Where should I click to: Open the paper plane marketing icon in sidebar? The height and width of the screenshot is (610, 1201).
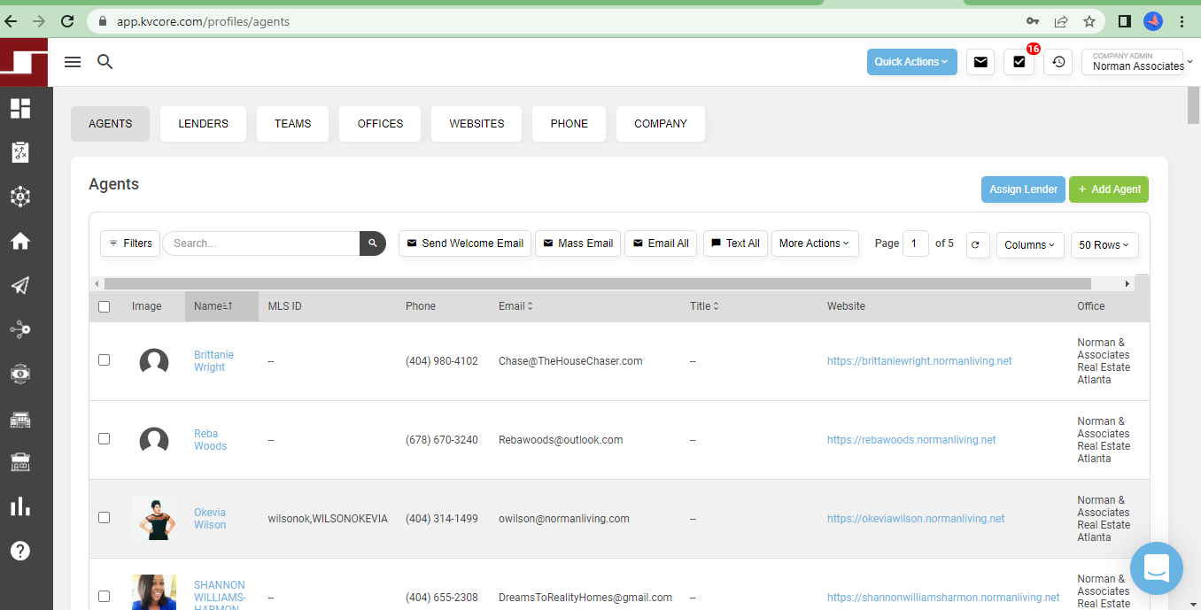[20, 285]
